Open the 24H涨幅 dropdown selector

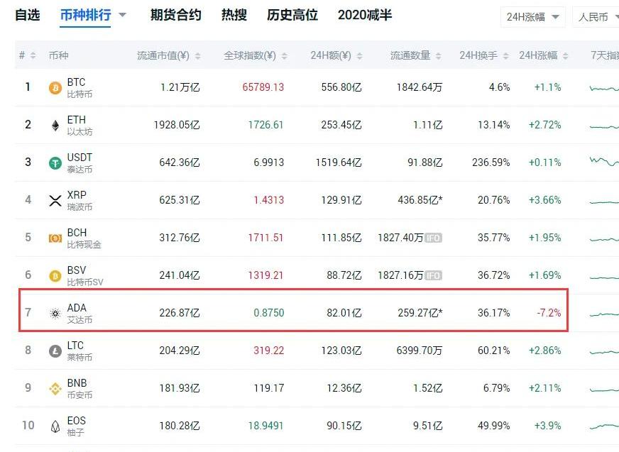[x=532, y=17]
